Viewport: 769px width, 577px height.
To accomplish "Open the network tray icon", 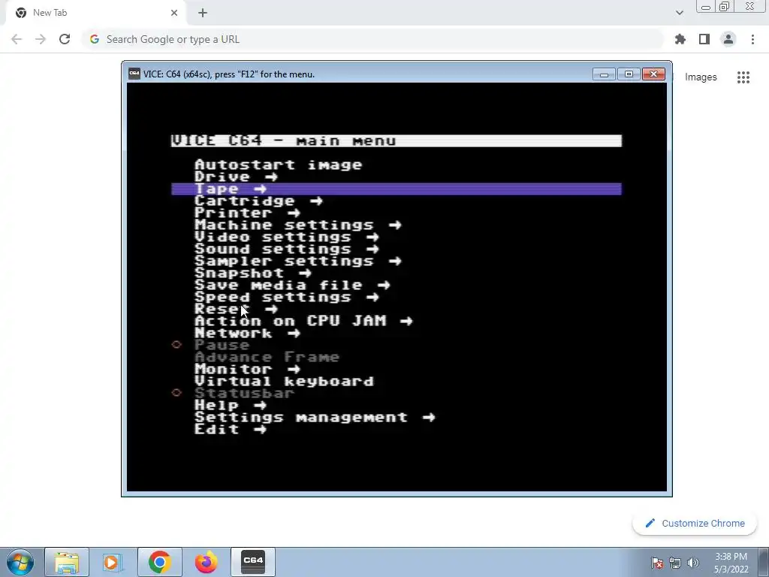I will [x=675, y=563].
